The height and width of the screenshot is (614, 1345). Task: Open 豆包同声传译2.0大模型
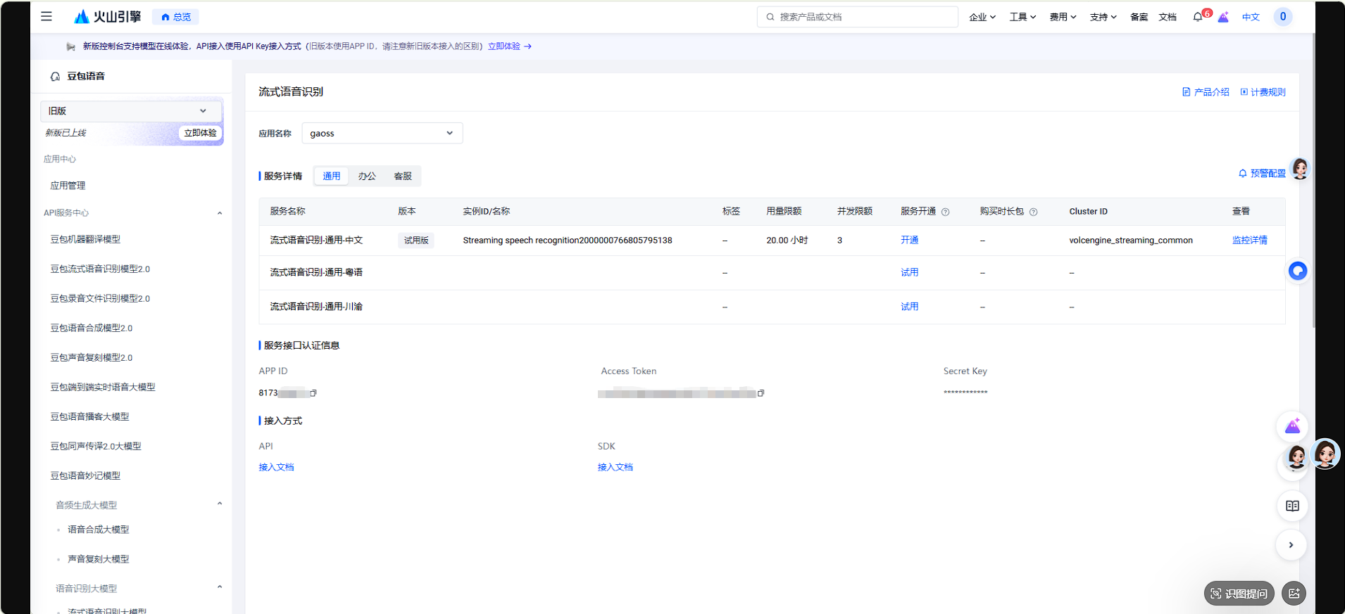pos(96,446)
